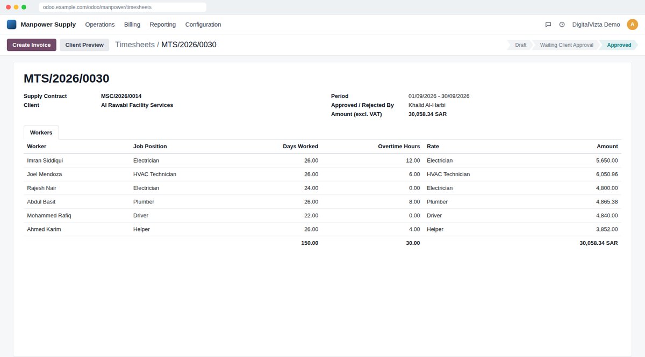Open the Operations menu

pyautogui.click(x=100, y=25)
